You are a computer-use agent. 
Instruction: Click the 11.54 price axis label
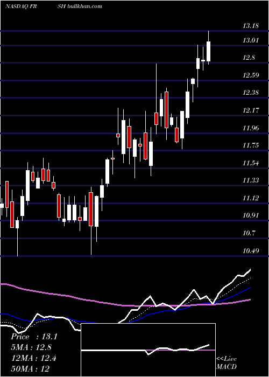pos(251,163)
